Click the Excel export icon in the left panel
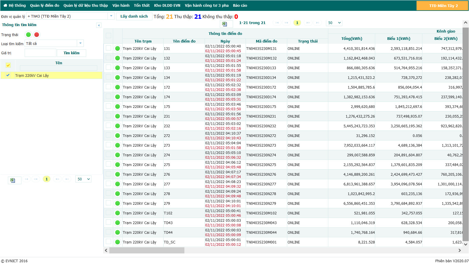Viewport: 469px width, 264px height. point(13,180)
